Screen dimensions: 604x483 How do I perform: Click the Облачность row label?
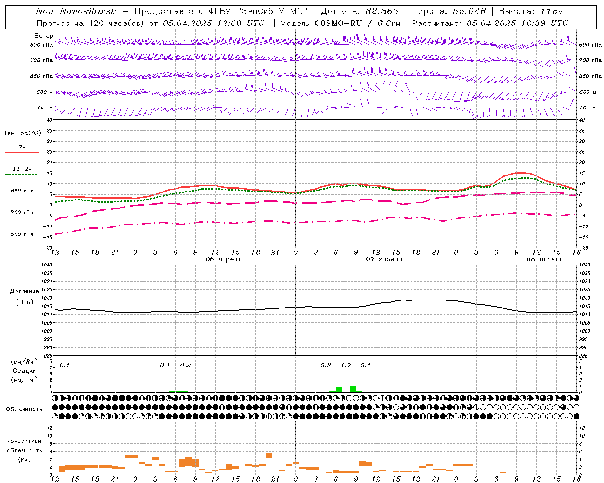coord(24,409)
